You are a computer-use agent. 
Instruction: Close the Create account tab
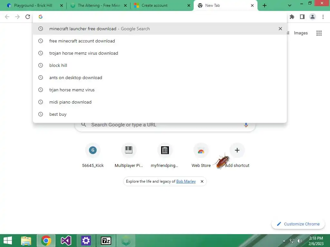tap(189, 6)
